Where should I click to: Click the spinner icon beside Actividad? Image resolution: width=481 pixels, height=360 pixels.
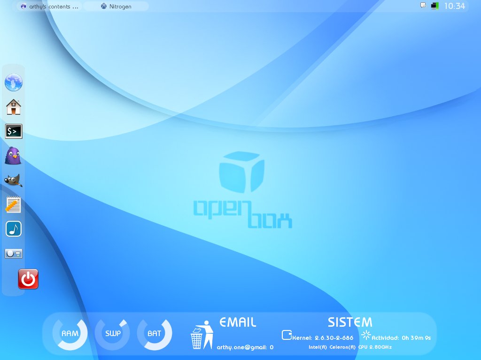[366, 335]
